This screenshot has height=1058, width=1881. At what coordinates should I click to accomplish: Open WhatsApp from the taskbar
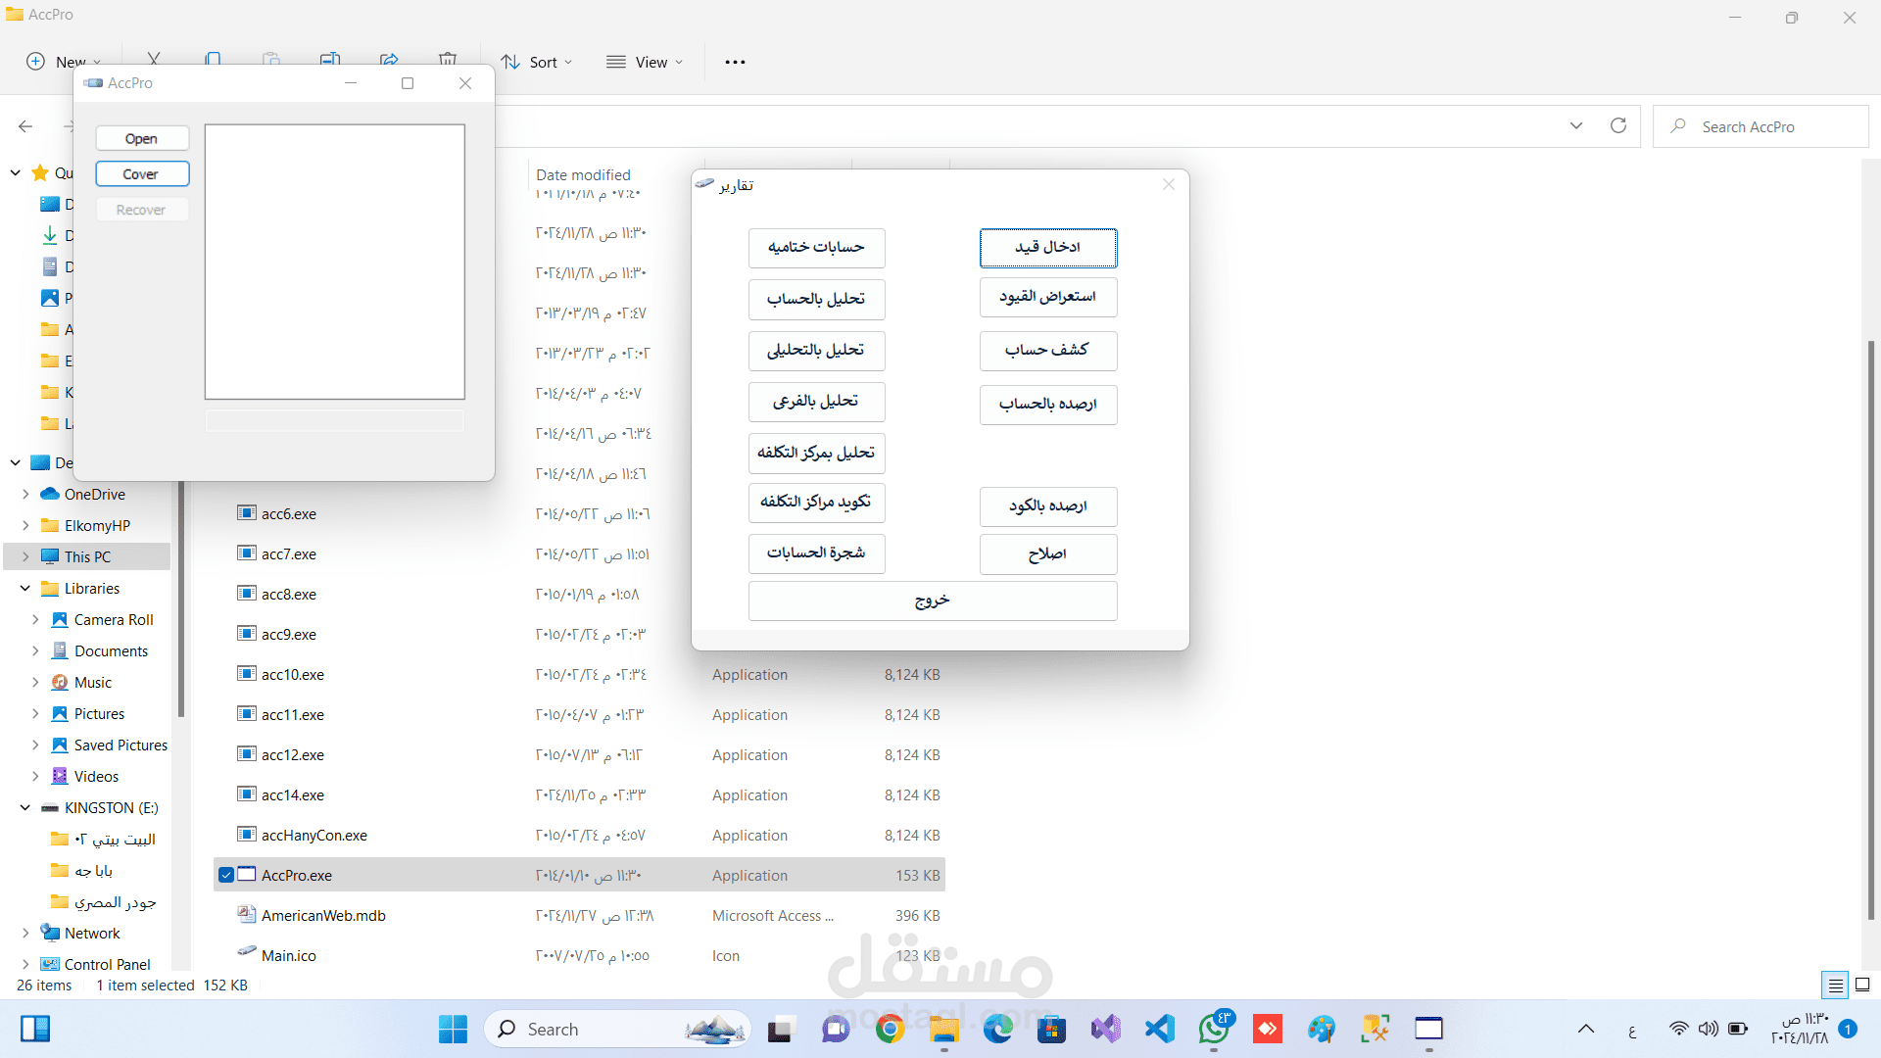coord(1214,1029)
